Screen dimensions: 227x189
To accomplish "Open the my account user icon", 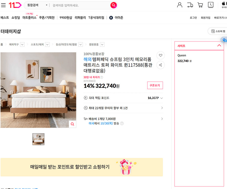I will tap(180, 5).
